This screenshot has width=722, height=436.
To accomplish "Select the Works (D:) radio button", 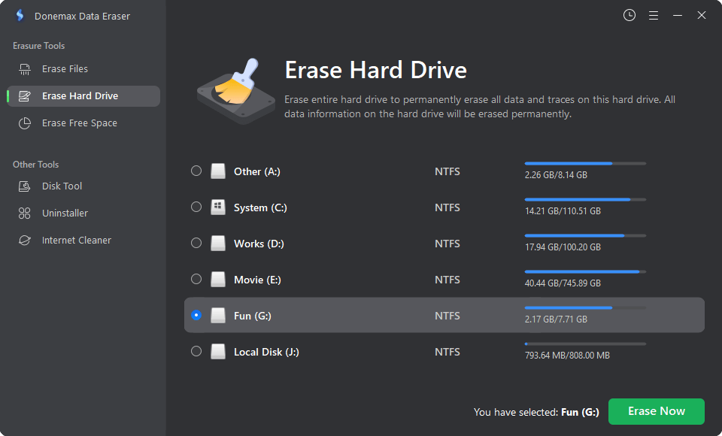I will (196, 243).
